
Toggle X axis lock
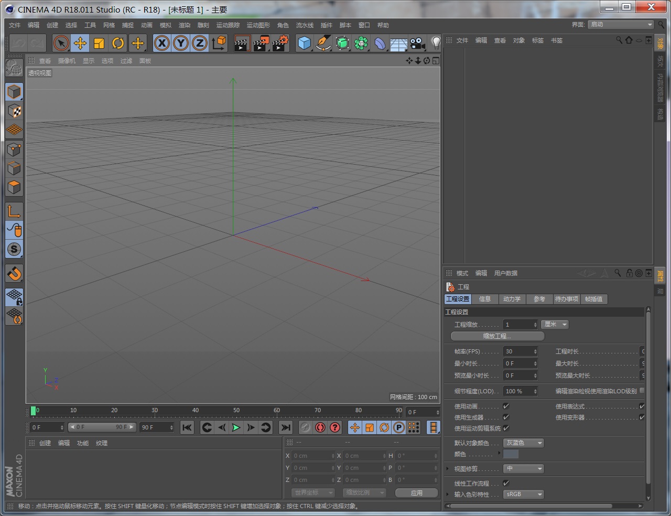[x=162, y=43]
